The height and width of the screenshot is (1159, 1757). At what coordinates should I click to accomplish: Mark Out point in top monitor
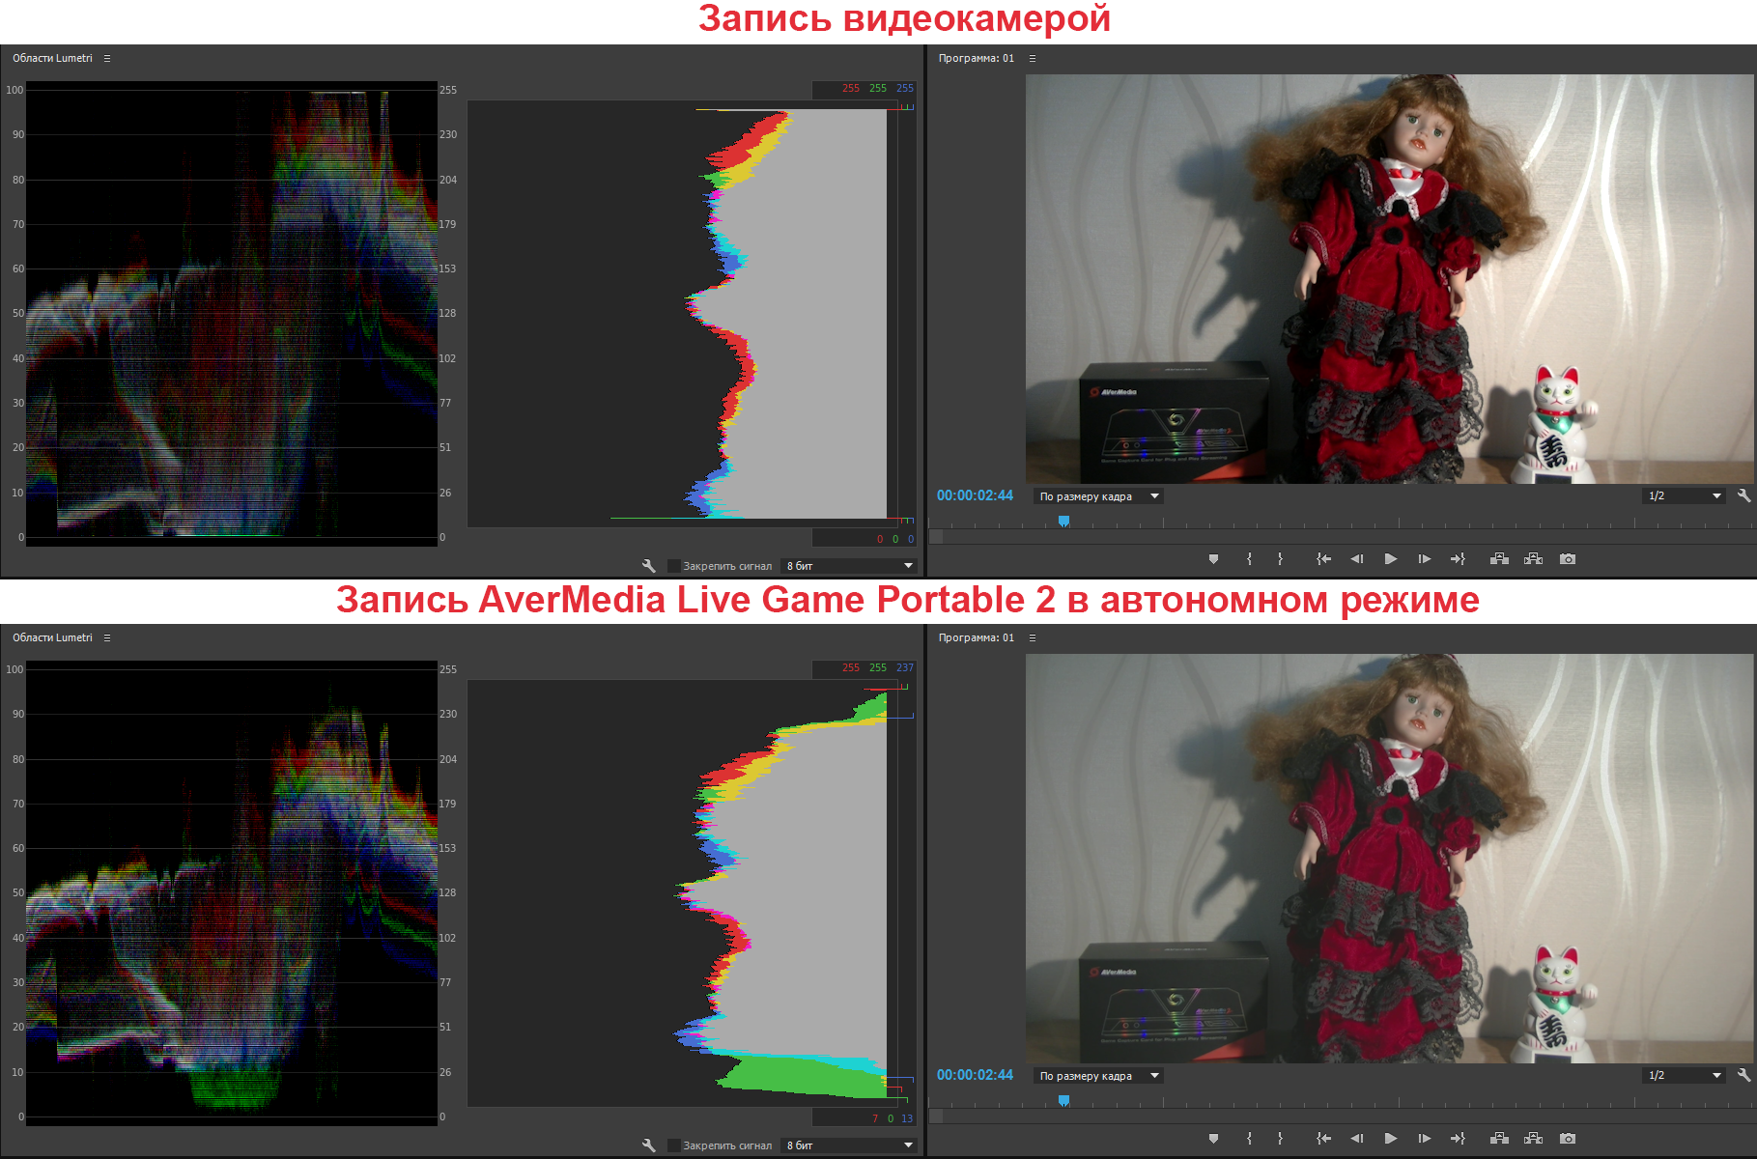tap(1280, 559)
